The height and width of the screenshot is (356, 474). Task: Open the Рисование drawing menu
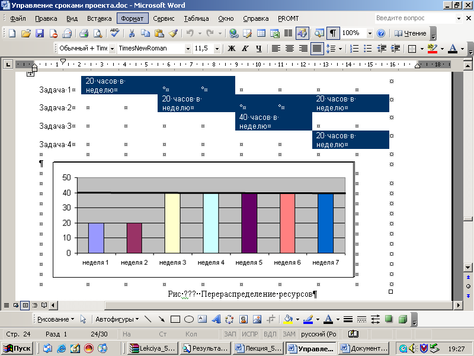point(55,319)
